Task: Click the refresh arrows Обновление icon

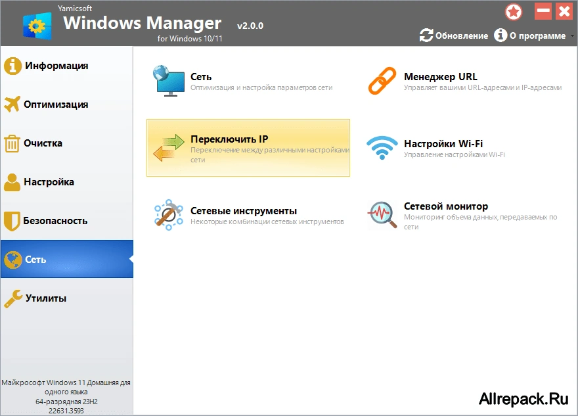Action: tap(426, 35)
